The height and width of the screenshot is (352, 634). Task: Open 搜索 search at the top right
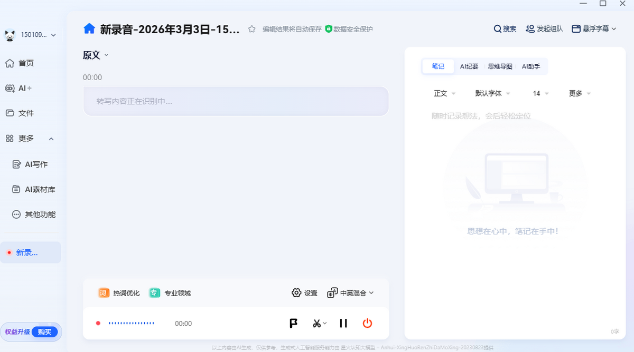pyautogui.click(x=504, y=28)
